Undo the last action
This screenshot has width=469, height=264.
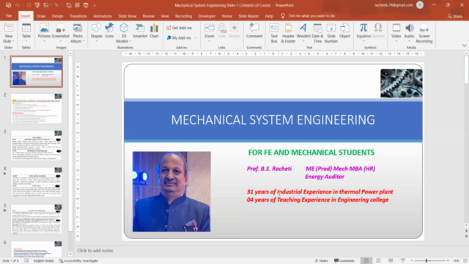[17, 5]
